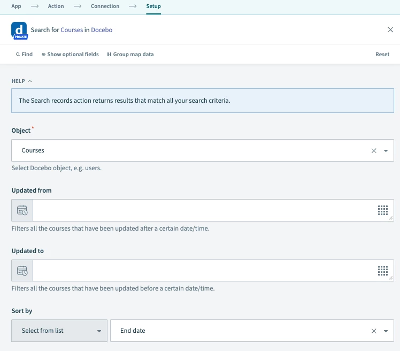Click the Find button

(x=24, y=55)
